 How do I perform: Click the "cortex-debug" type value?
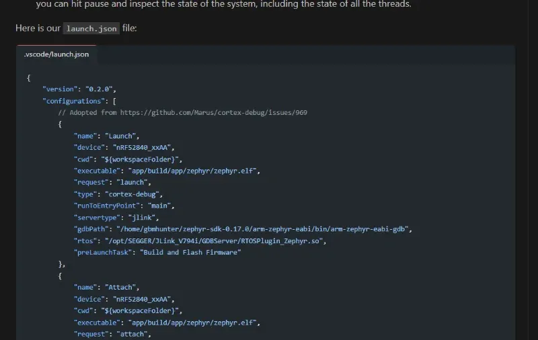click(135, 194)
